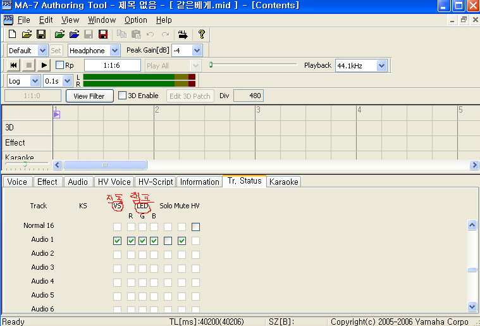This screenshot has height=326, width=480.
Task: Click the Copy icon in the toolbar
Action: click(x=121, y=34)
